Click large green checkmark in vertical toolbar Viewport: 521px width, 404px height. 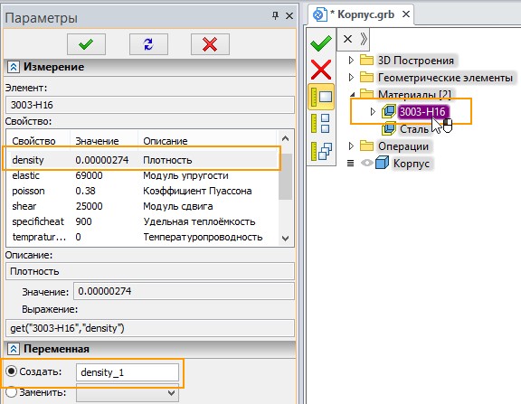pyautogui.click(x=321, y=43)
